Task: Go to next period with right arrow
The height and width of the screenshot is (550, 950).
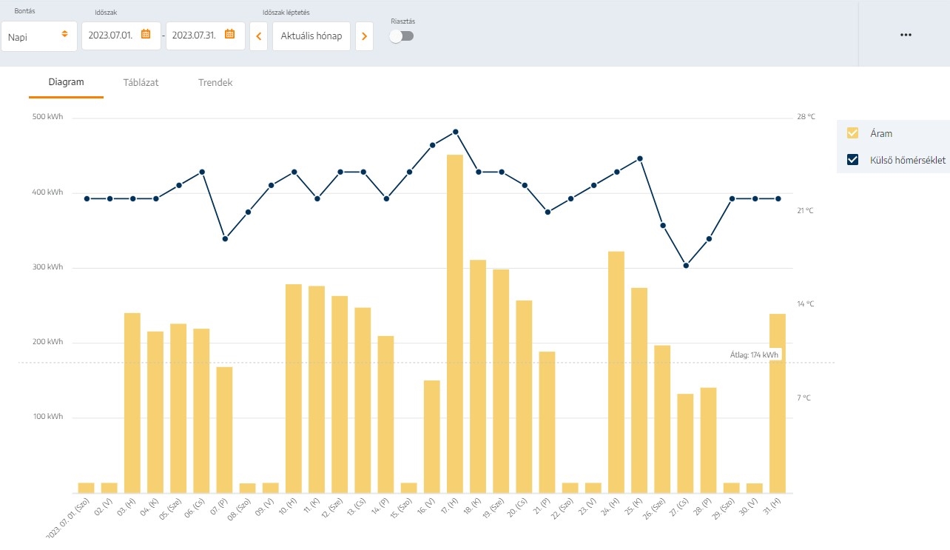Action: click(x=364, y=36)
